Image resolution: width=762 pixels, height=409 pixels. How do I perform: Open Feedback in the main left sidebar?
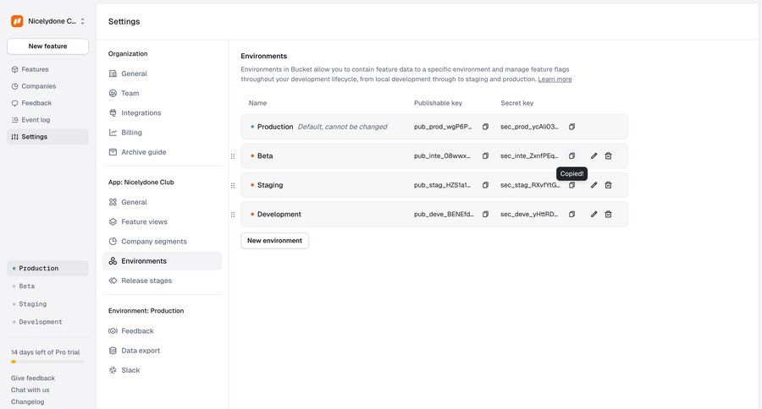tap(47, 103)
